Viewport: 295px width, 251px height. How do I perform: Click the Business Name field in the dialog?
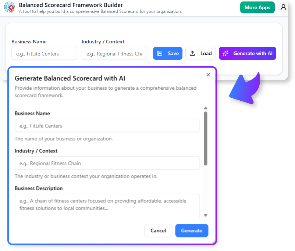tap(107, 125)
